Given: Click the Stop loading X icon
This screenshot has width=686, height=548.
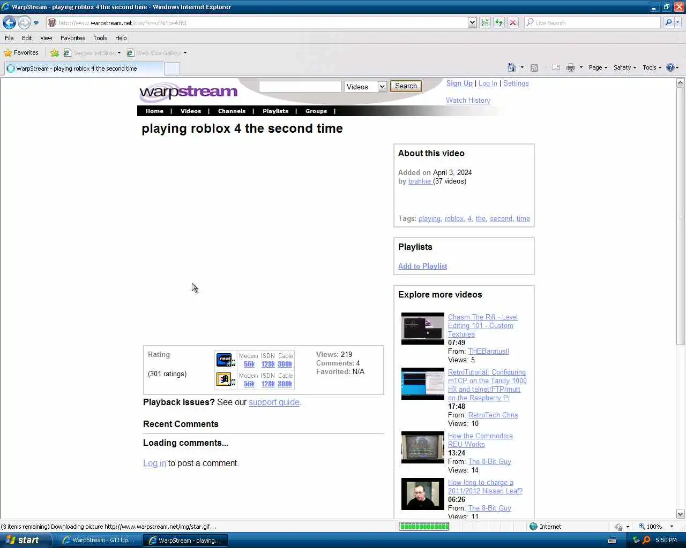Looking at the screenshot, I should tap(513, 22).
